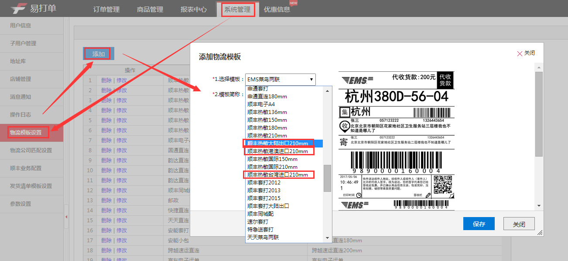Click the dialog resize grip icon
Image resolution: width=568 pixels, height=261 pixels.
[x=540, y=233]
